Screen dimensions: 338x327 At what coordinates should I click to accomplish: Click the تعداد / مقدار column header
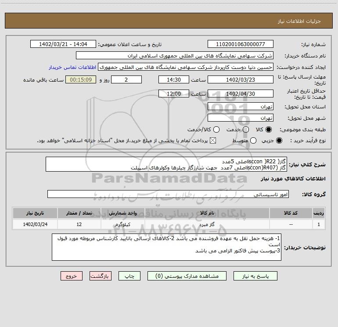point(79,213)
